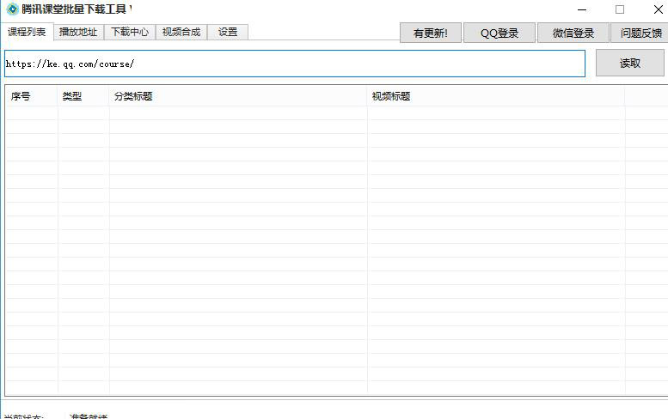This screenshot has height=419, width=668.
Task: Focus the course URL input field
Action: pyautogui.click(x=295, y=64)
